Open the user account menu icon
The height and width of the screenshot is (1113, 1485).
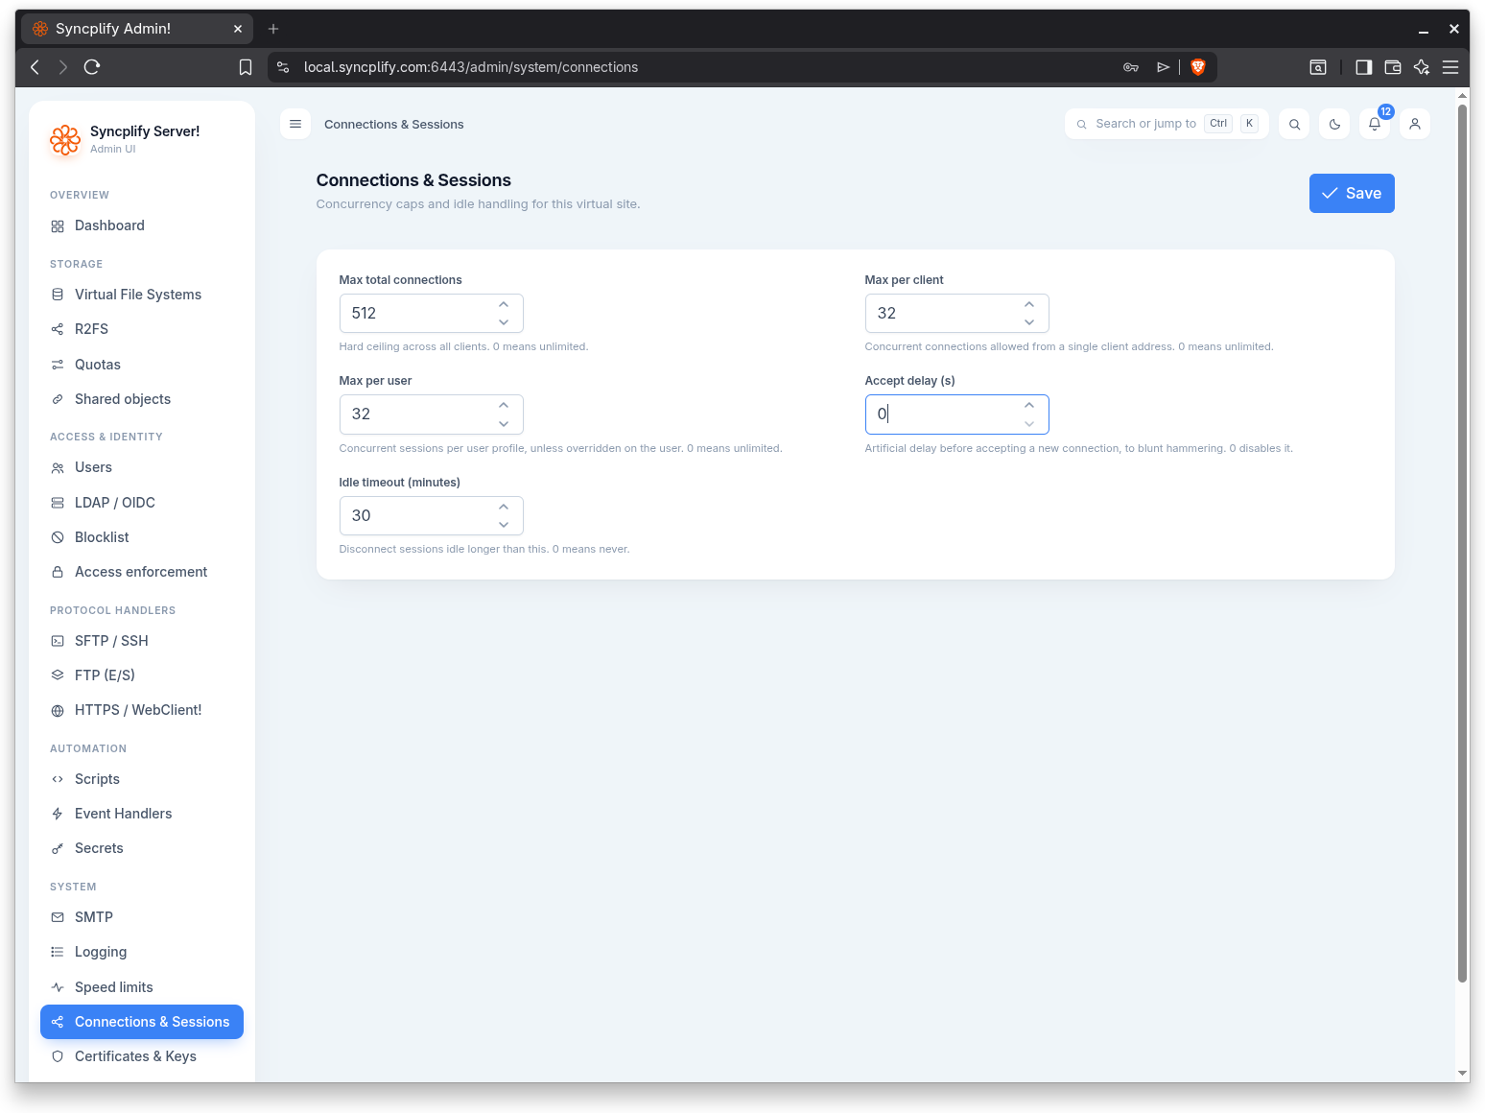click(x=1415, y=124)
